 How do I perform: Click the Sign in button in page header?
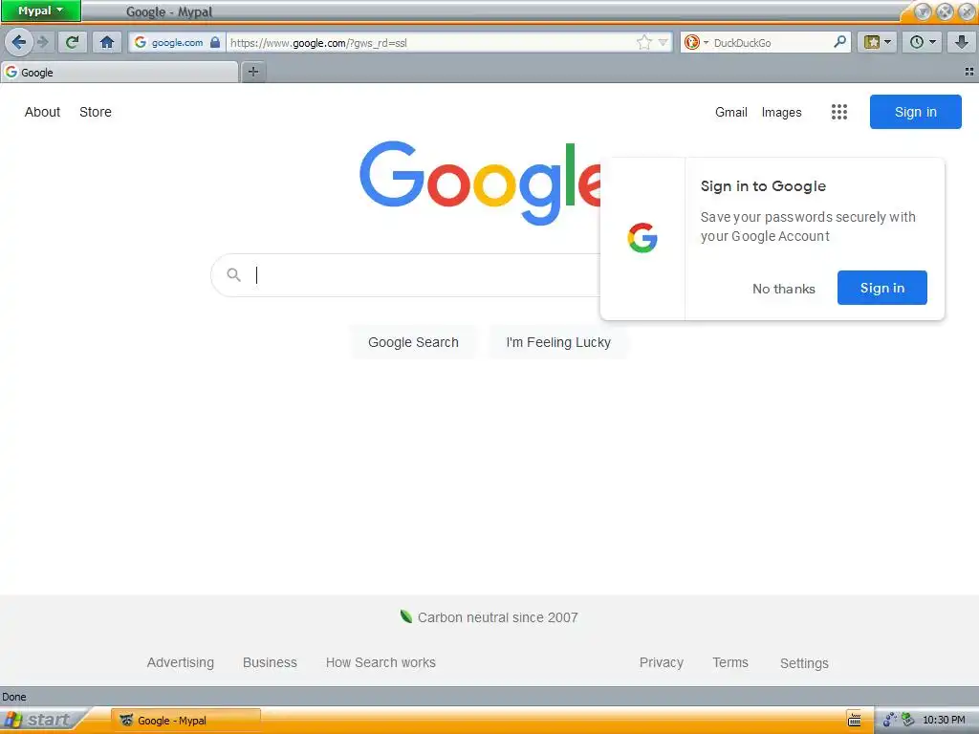point(915,112)
